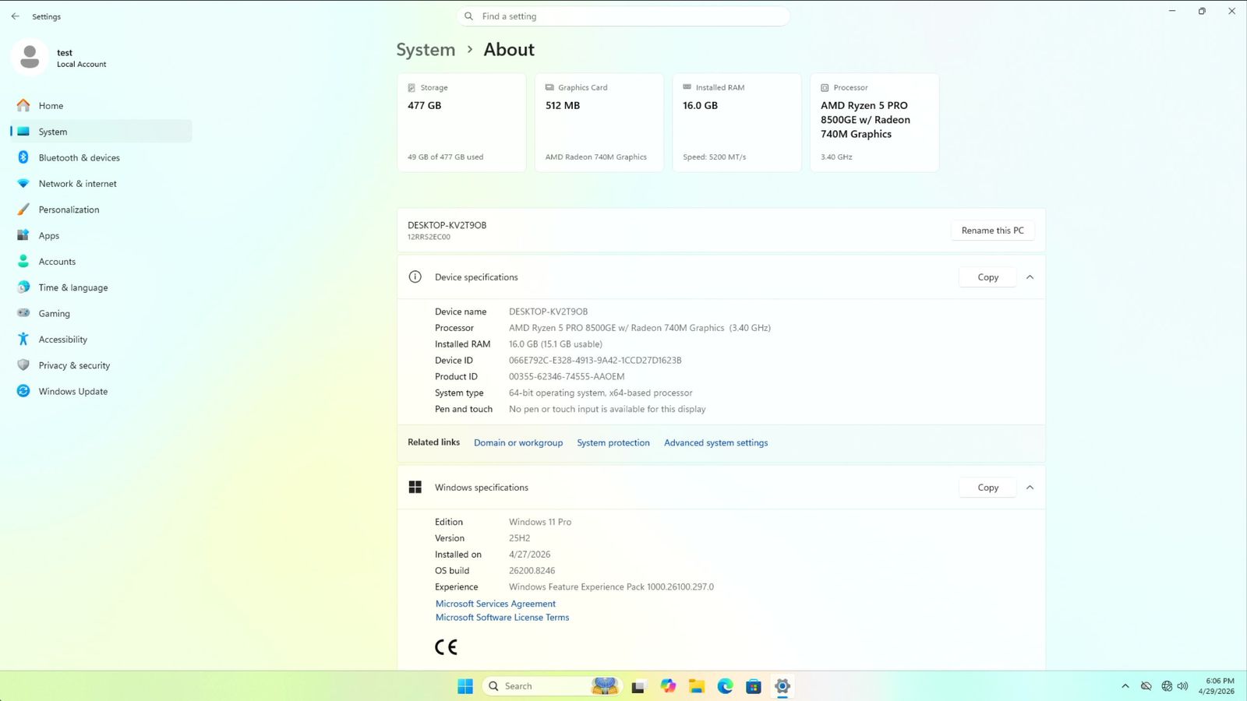The width and height of the screenshot is (1247, 701).
Task: Select Time & language in sidebar
Action: point(73,287)
